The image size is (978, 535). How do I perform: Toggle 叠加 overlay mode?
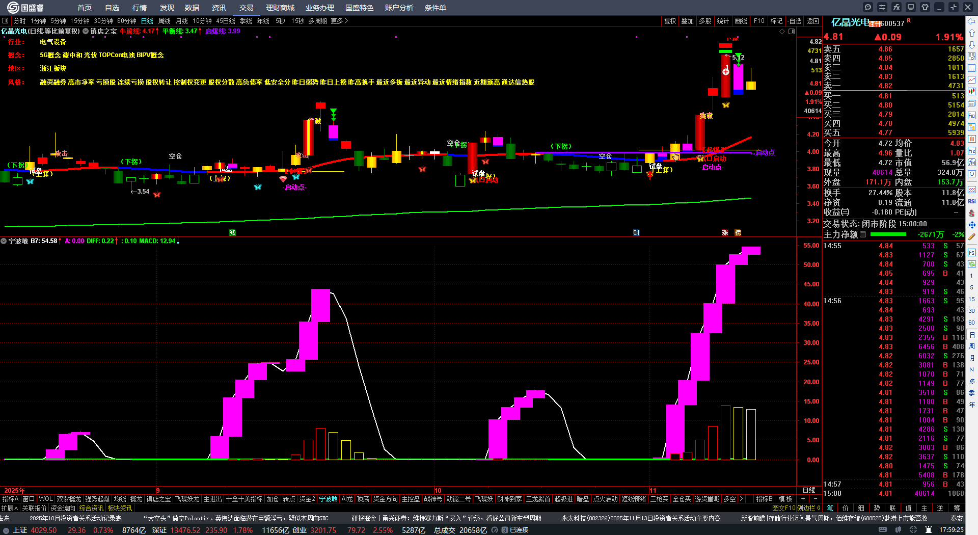(688, 21)
